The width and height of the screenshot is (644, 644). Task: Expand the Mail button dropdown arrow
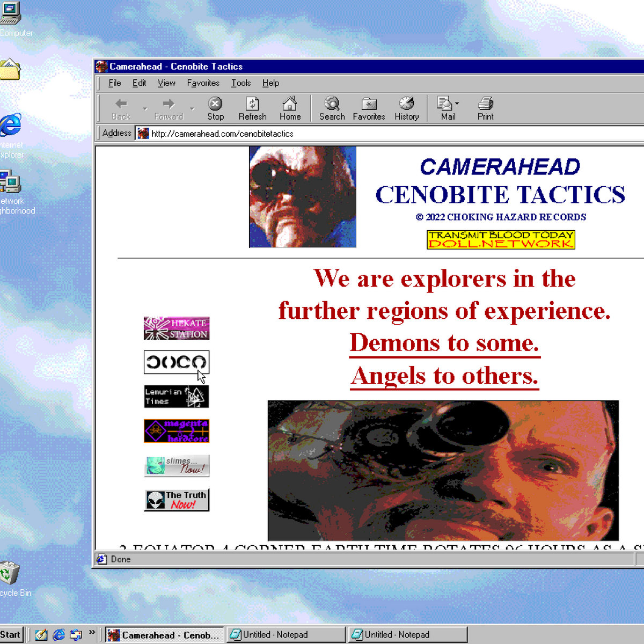[x=457, y=104]
